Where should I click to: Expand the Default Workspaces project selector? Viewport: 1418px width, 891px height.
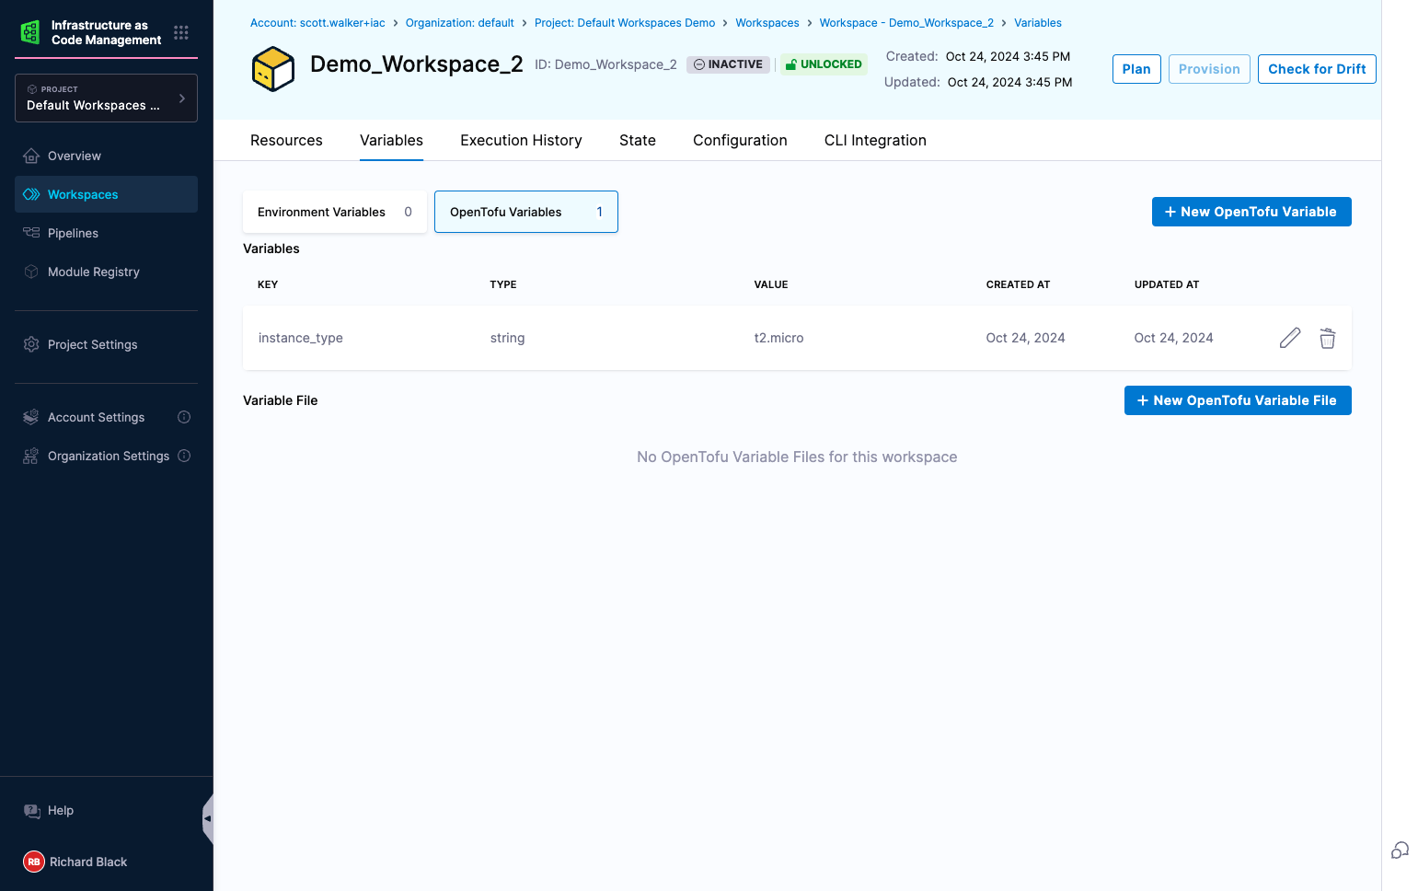[106, 98]
